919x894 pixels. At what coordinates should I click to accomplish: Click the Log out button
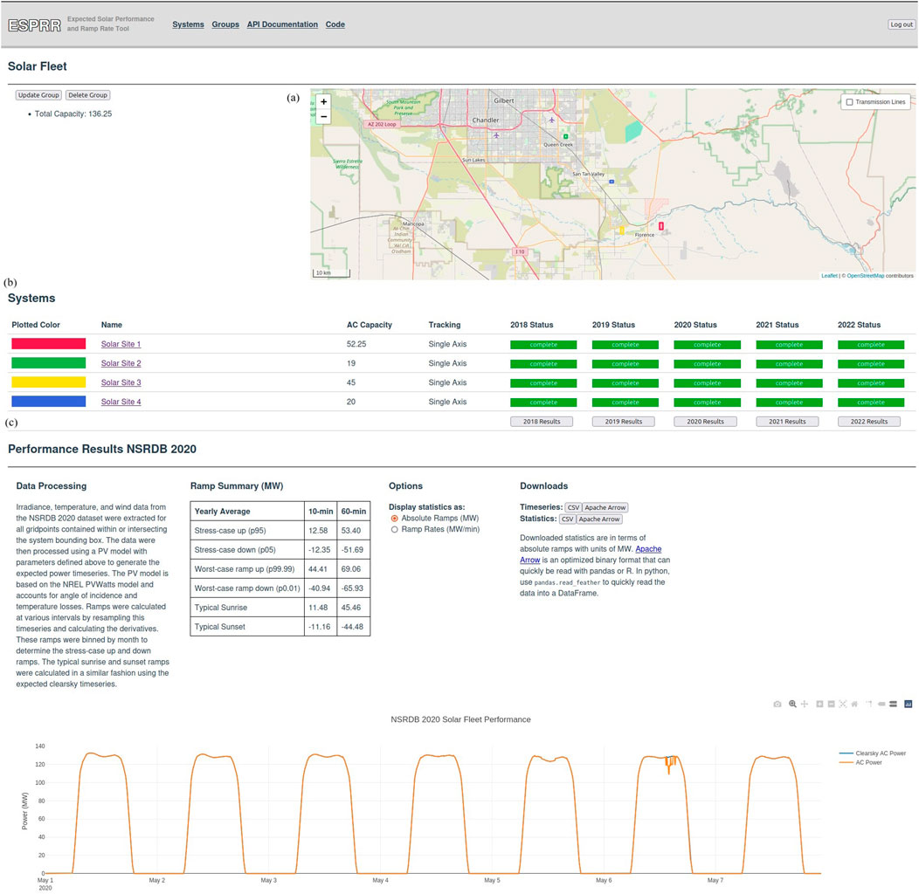tap(902, 24)
